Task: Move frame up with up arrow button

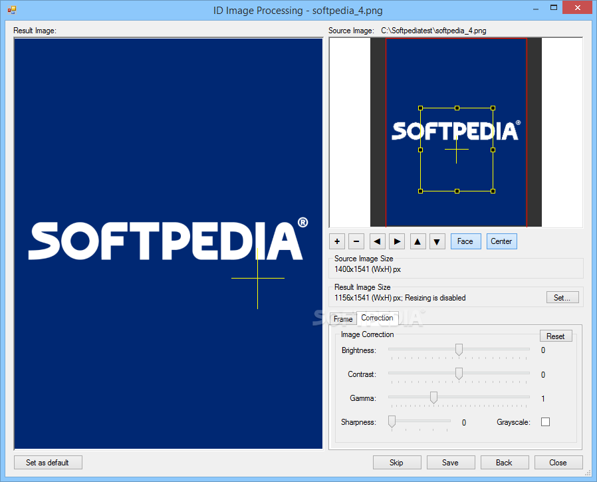Action: click(418, 241)
